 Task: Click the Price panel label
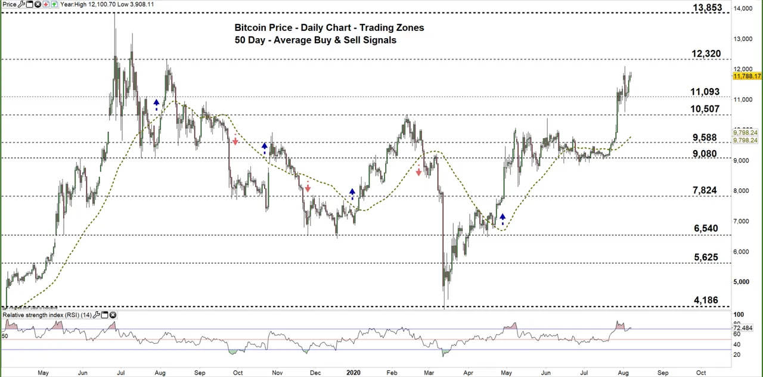[10, 4]
